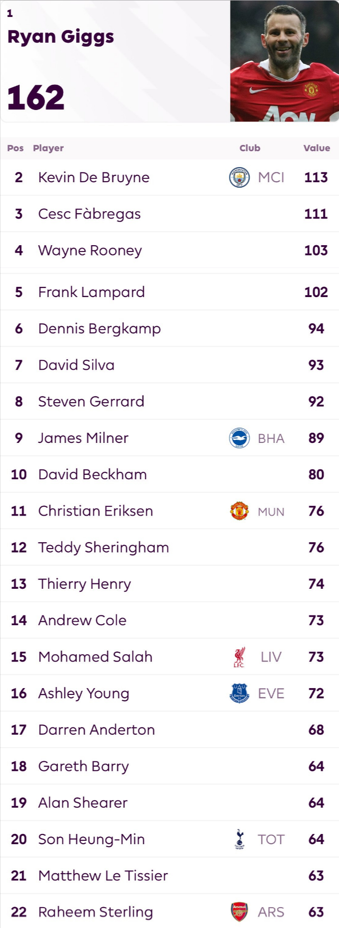The width and height of the screenshot is (339, 928).
Task: Click the Liverpool club crest
Action: [x=239, y=657]
